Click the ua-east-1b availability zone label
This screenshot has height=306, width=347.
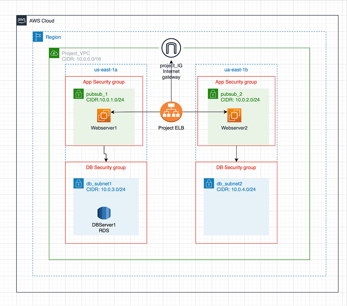pyautogui.click(x=236, y=70)
